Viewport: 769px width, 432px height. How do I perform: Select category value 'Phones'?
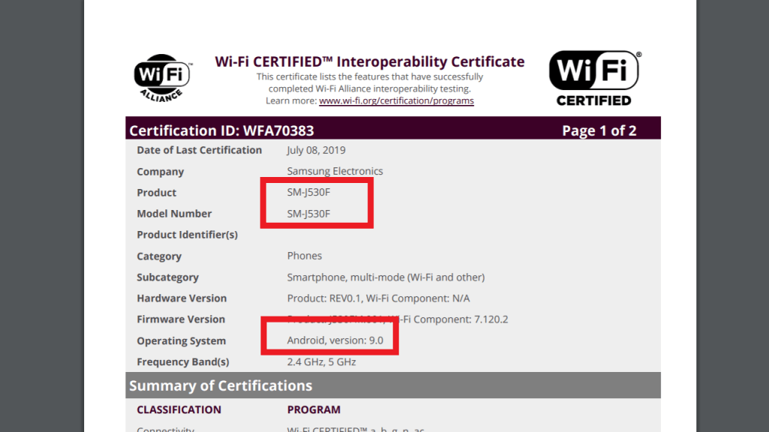coord(305,256)
